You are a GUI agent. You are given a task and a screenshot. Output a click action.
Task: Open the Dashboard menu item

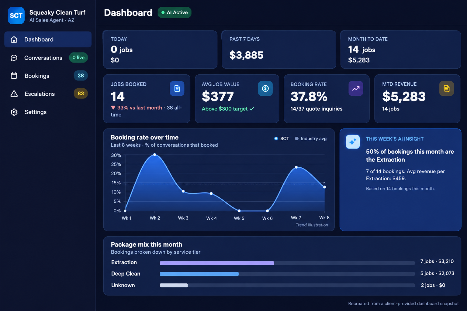pos(48,39)
